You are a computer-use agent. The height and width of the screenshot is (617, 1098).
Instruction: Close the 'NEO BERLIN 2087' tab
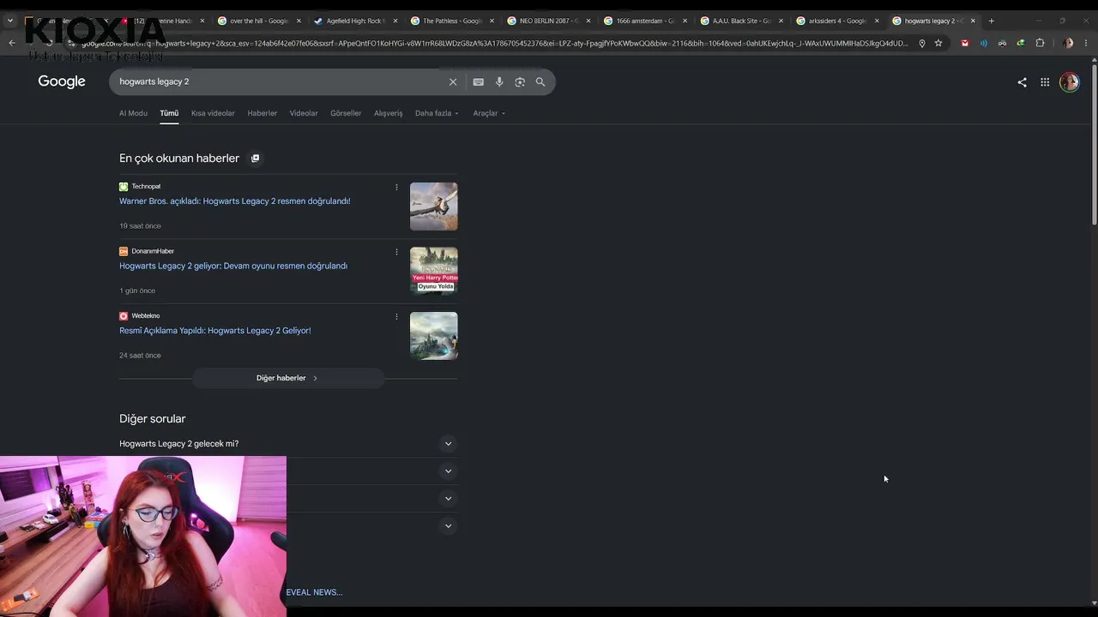[x=588, y=21]
